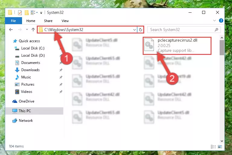Open Videos in the sidebar
The height and width of the screenshot is (155, 232).
(x=27, y=92)
